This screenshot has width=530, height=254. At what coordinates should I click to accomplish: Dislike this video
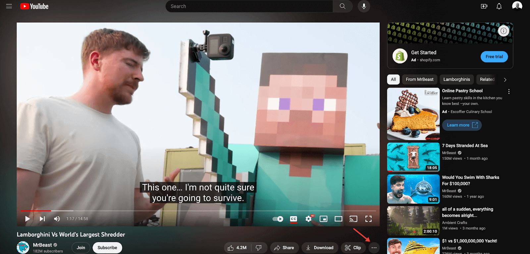point(259,248)
